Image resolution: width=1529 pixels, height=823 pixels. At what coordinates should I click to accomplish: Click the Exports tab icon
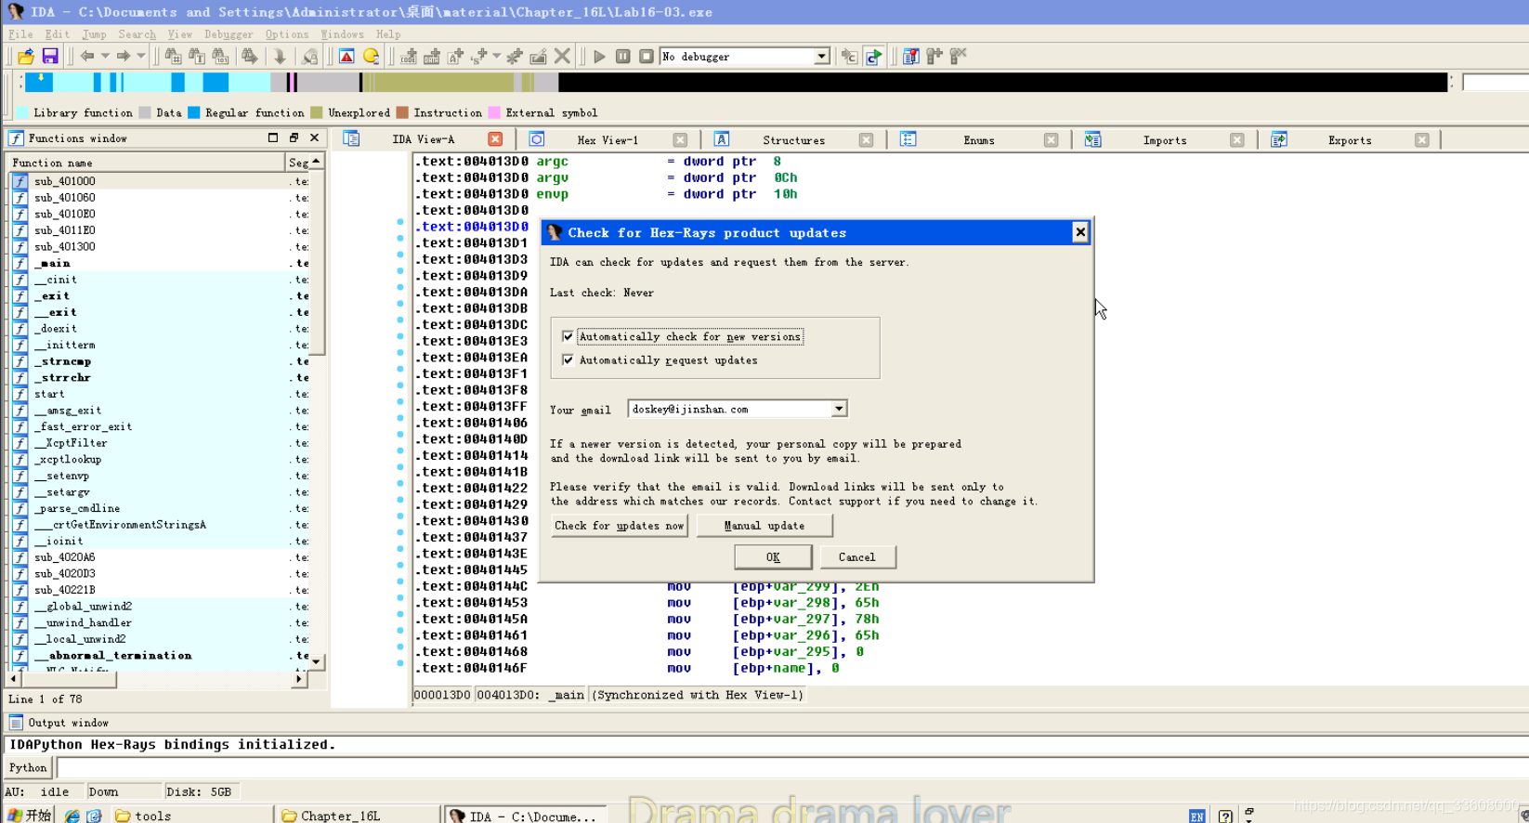tap(1279, 139)
